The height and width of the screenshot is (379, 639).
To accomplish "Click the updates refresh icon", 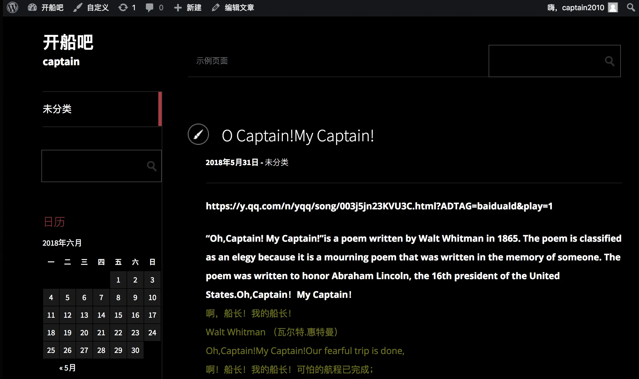I will (123, 7).
